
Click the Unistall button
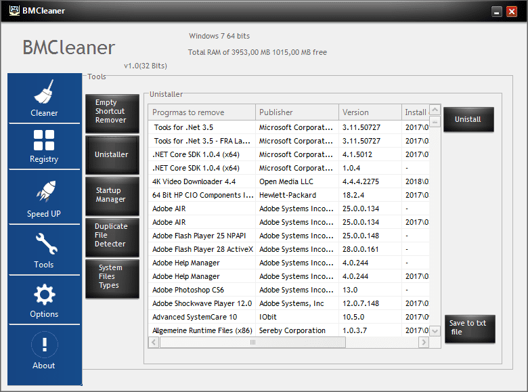[468, 119]
